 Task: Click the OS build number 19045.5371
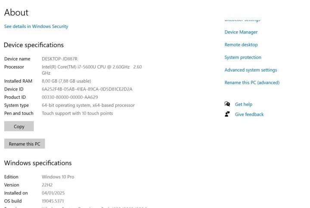[x=53, y=201]
